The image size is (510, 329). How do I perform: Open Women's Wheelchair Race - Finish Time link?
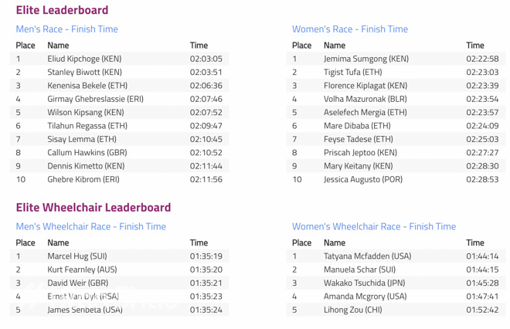coord(373,226)
